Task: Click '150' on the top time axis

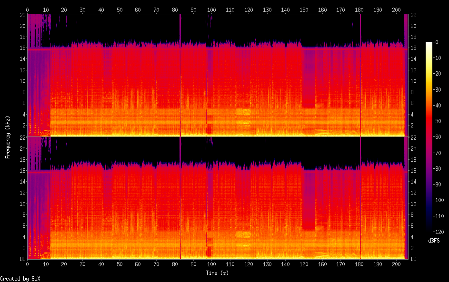Action: (304, 10)
